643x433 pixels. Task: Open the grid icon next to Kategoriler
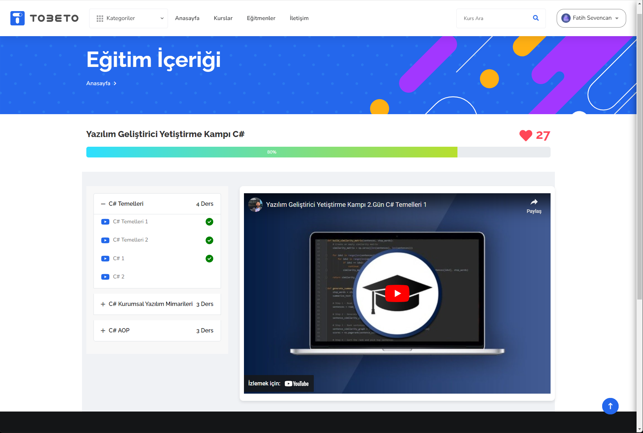click(100, 18)
